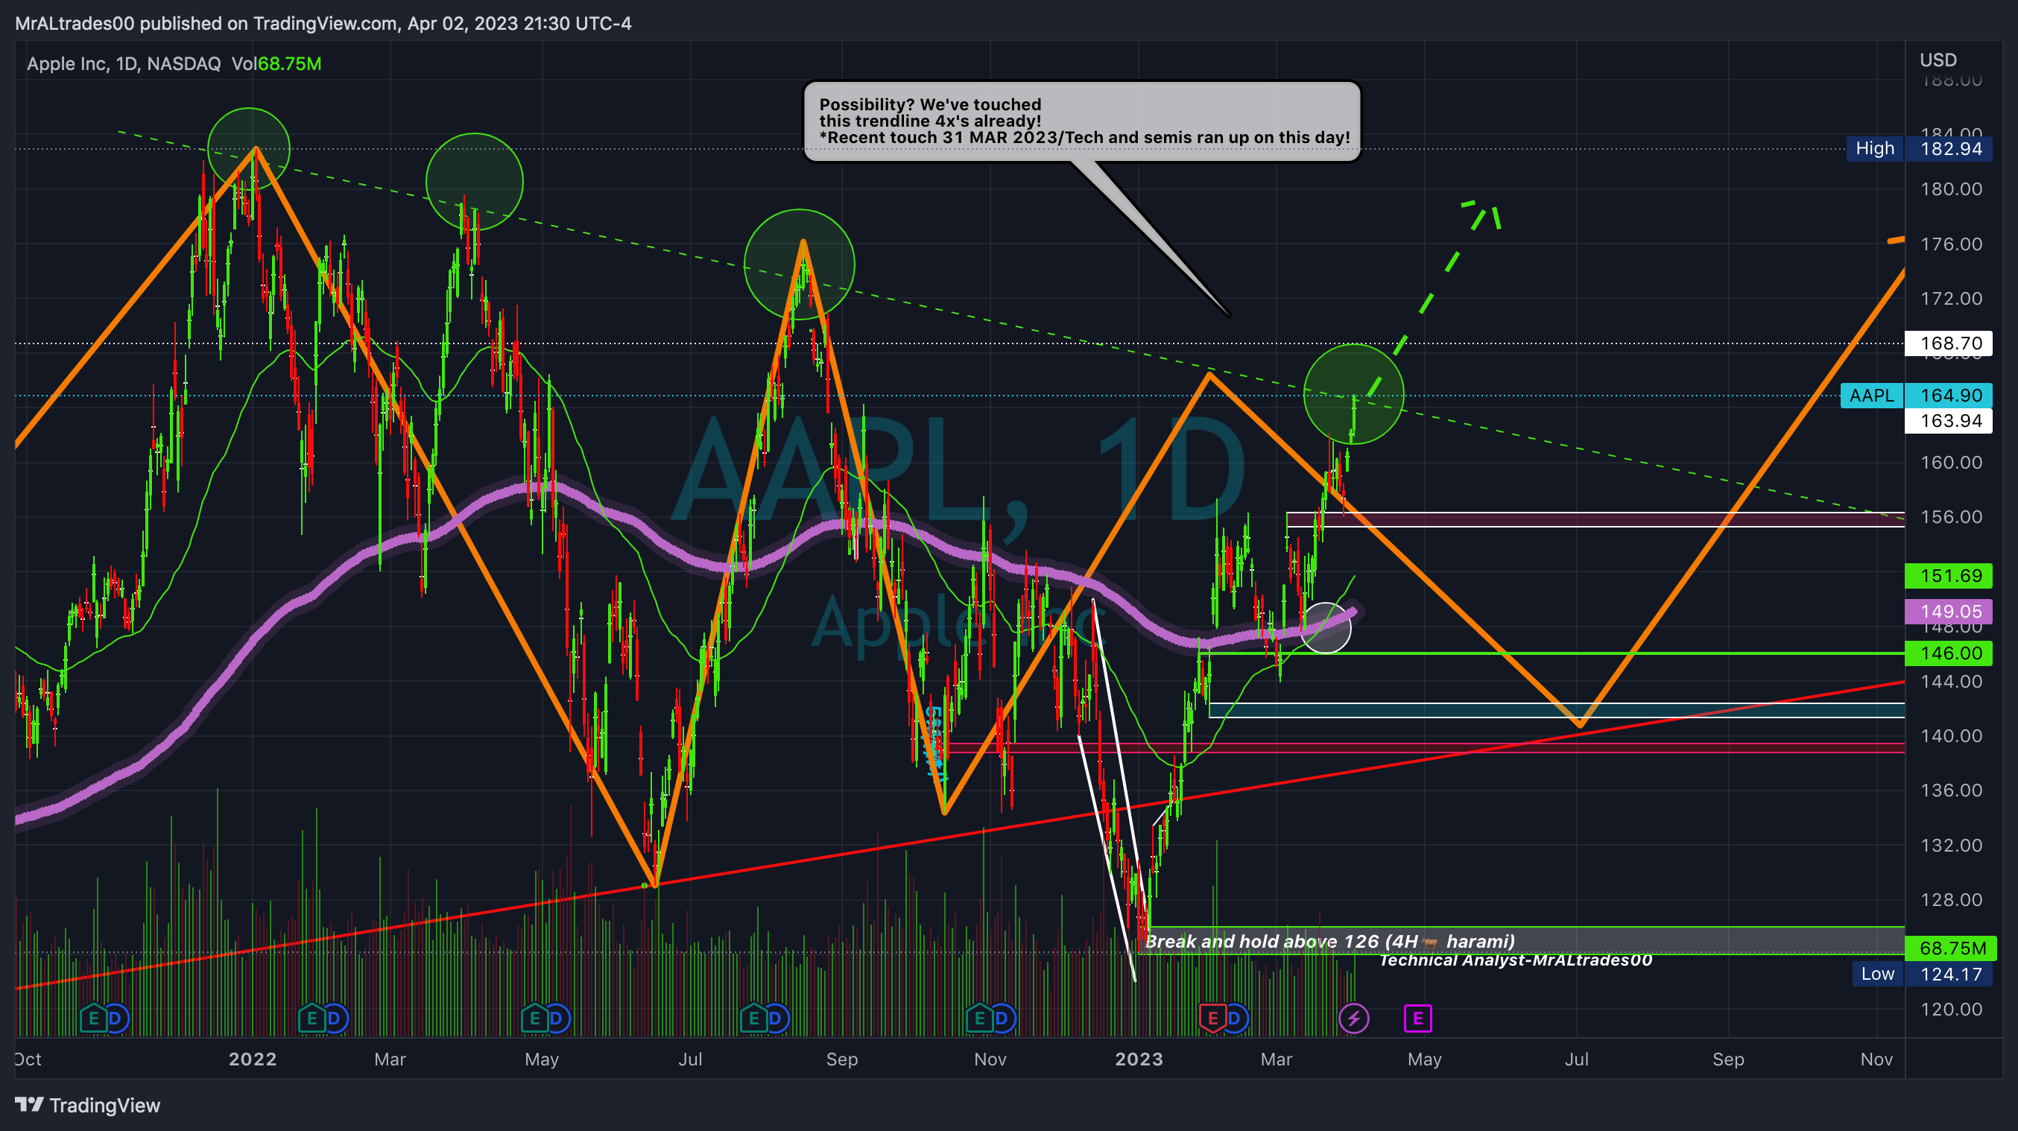The height and width of the screenshot is (1131, 2018).
Task: Click the red earnings E marker in February 2023
Action: (x=1212, y=1019)
